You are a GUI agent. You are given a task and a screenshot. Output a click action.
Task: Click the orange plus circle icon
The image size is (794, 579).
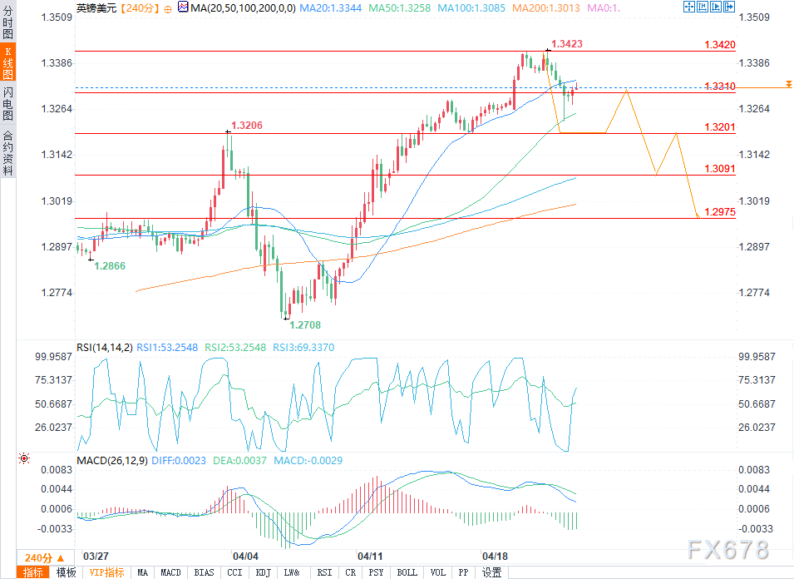pos(168,9)
